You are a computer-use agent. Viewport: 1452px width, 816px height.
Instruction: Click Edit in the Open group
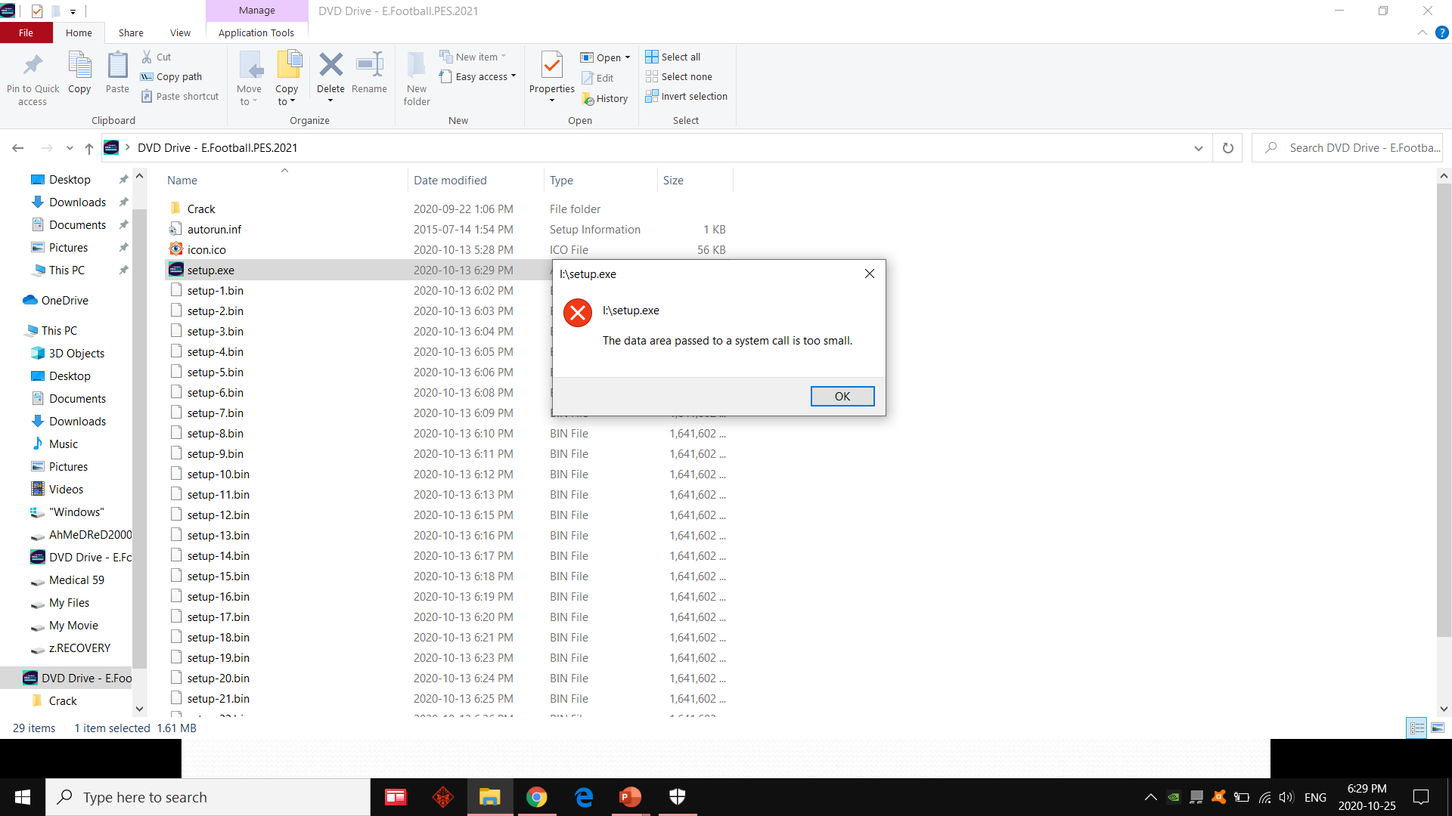[597, 78]
